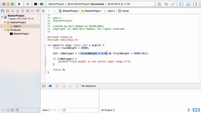Toggle breakpoints activation icon

(50, 86)
